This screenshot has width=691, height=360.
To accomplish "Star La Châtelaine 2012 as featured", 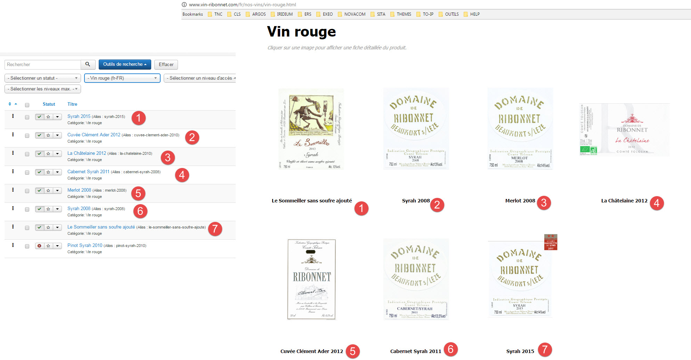I will point(48,154).
